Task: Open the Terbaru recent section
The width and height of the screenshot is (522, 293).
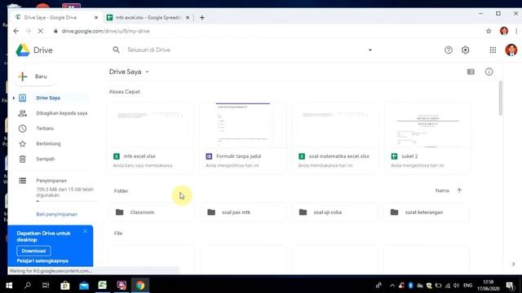Action: (45, 129)
